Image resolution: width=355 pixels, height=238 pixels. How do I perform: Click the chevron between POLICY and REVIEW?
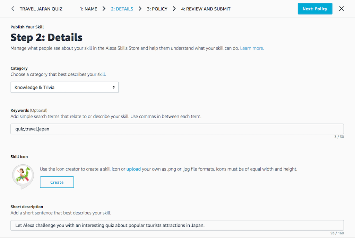click(x=174, y=9)
